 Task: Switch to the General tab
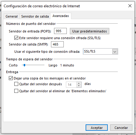(x=12, y=16)
